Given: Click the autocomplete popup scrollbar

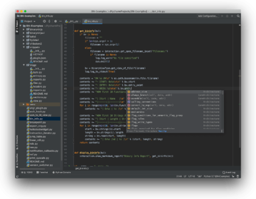Looking at the screenshot, I should point(222,93).
